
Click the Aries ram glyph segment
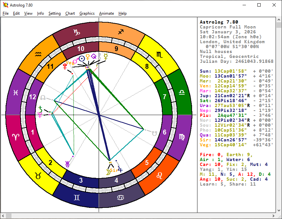[15, 137]
